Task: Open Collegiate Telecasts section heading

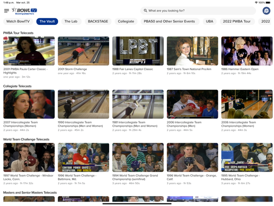Action: pos(17,86)
